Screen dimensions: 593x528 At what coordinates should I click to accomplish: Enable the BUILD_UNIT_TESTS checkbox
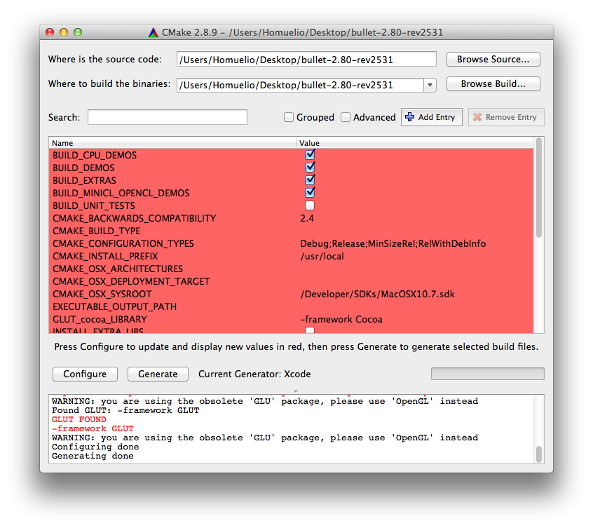pos(310,205)
